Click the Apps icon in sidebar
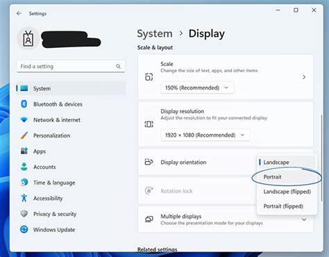 point(24,151)
